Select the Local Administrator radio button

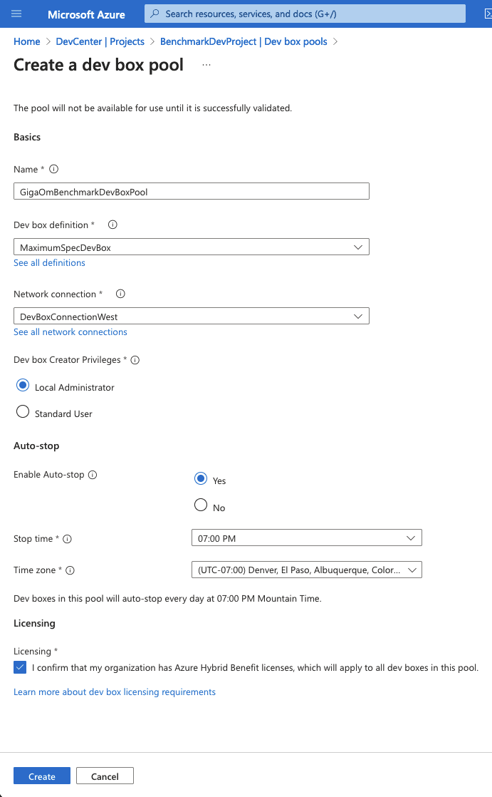[x=23, y=386]
